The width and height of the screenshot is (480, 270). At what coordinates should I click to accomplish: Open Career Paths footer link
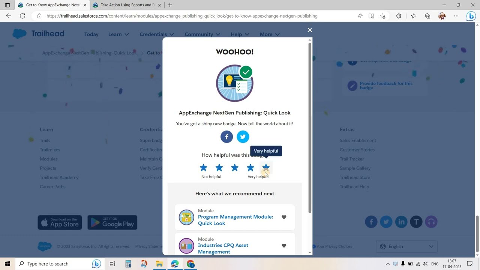52,187
